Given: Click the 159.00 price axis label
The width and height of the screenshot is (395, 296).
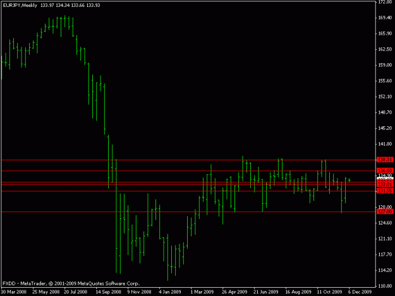Looking at the screenshot, I should 385,65.
